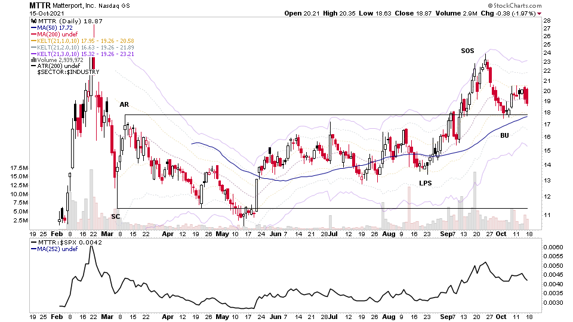Image resolution: width=573 pixels, height=322 pixels.
Task: Select the red MA(200) undef legend entry
Action: (55, 35)
